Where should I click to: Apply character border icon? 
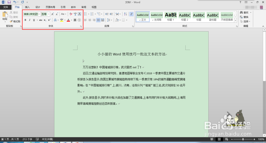coord(79,14)
